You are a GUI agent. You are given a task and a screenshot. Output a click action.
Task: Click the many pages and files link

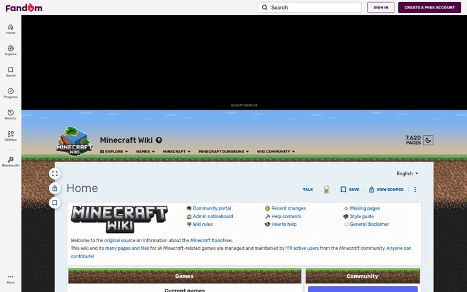(127, 248)
